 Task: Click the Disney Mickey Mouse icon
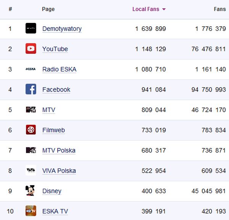pyautogui.click(x=31, y=191)
